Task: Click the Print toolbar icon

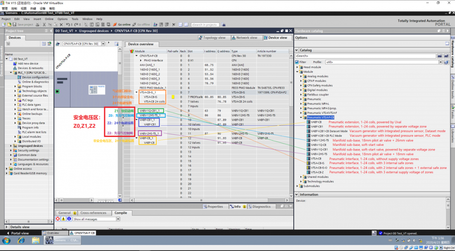Action: pyautogui.click(x=37, y=24)
